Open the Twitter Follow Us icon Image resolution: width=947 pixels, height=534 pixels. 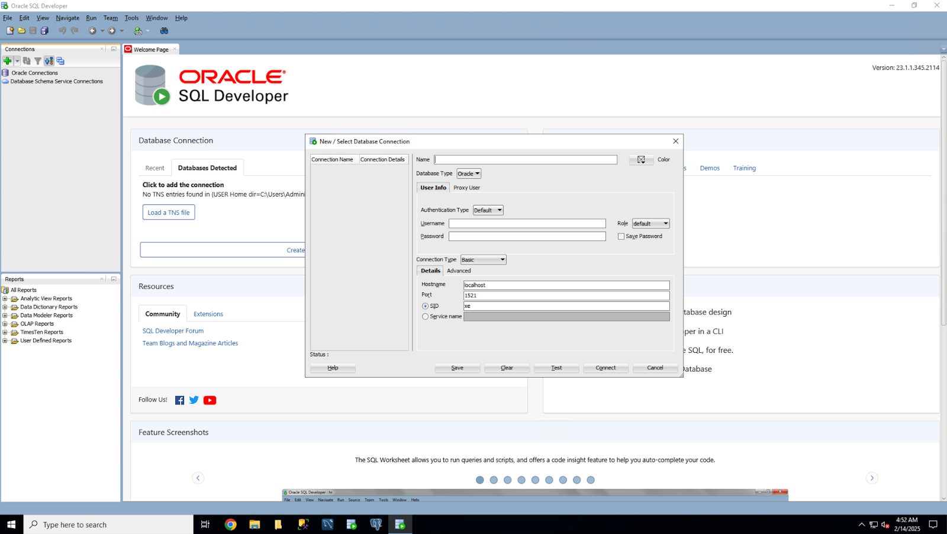pos(194,400)
